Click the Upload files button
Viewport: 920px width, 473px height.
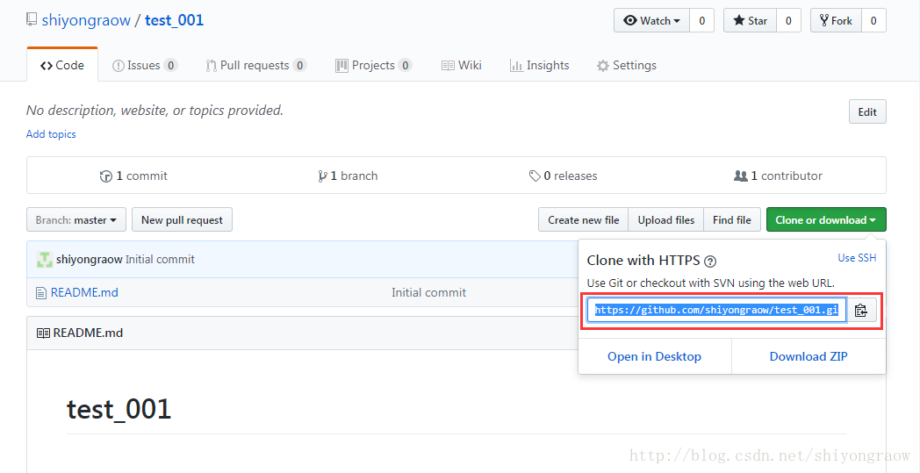click(666, 219)
